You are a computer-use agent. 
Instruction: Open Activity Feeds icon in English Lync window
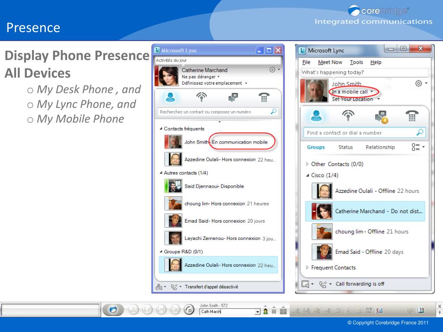(x=348, y=116)
